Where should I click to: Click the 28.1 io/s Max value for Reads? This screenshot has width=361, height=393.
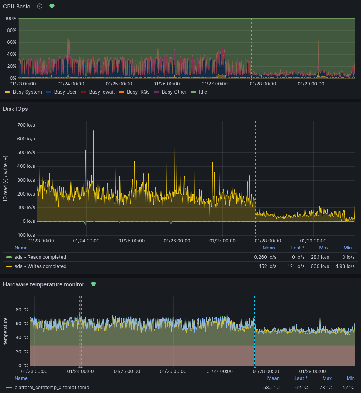[320, 257]
